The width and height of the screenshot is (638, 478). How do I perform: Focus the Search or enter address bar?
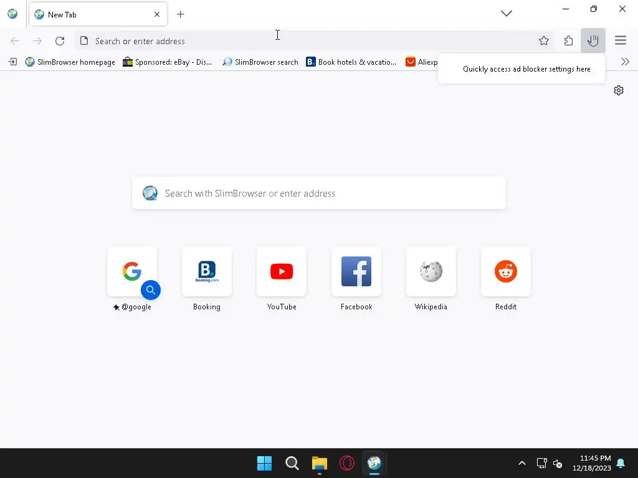pos(313,40)
